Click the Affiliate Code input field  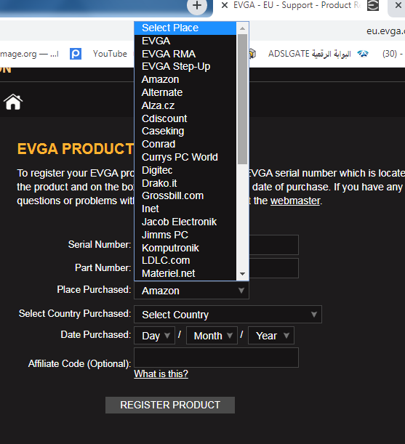pyautogui.click(x=216, y=358)
